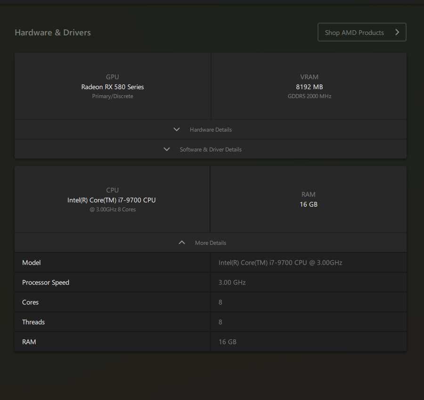
Task: Click the arrow icon in Shop AMD Products
Action: (397, 32)
